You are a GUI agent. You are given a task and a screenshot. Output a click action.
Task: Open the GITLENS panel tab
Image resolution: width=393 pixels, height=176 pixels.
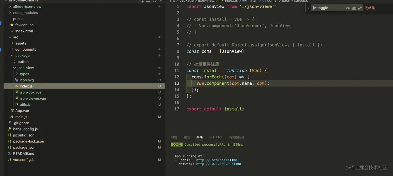(x=216, y=137)
